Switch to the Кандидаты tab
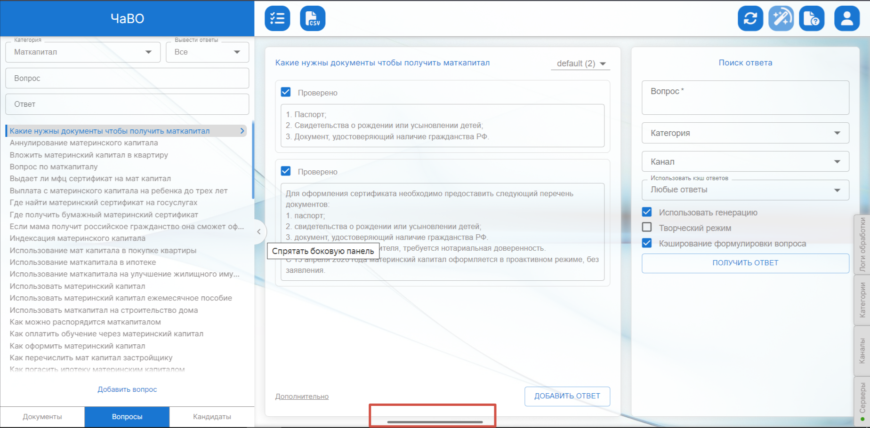The width and height of the screenshot is (870, 428). [x=212, y=417]
